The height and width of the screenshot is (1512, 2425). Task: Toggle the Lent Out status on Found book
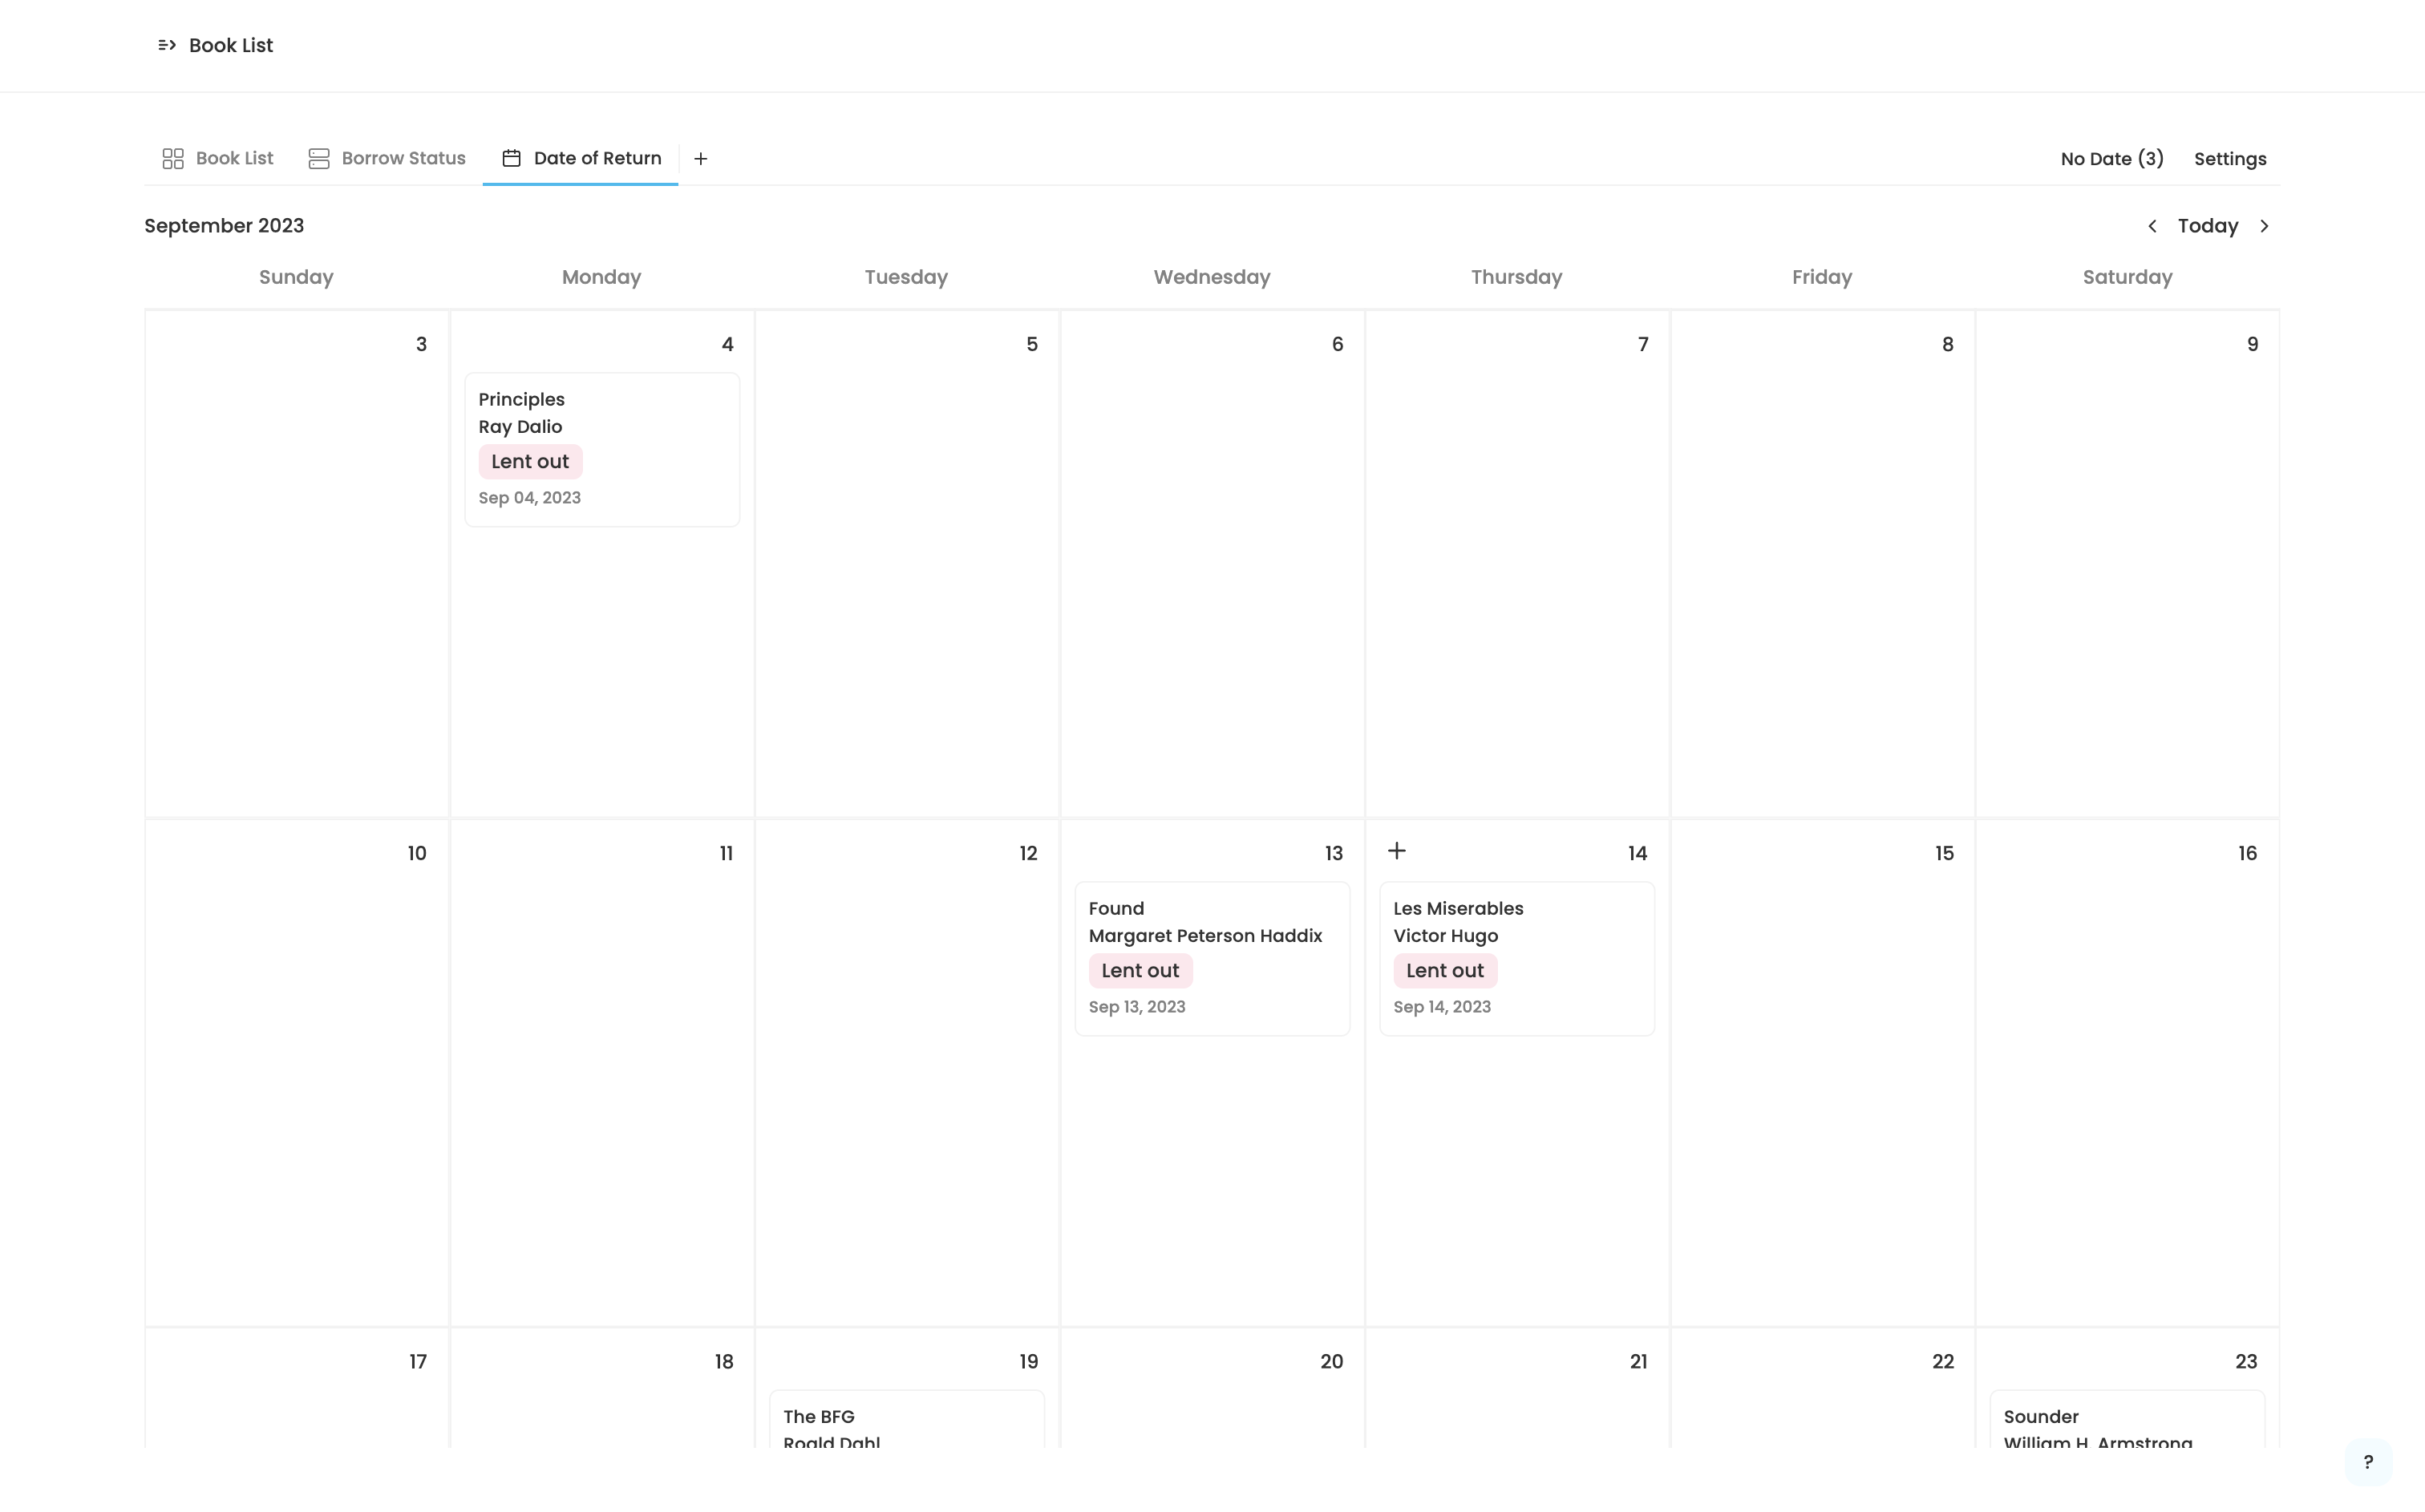pyautogui.click(x=1138, y=970)
